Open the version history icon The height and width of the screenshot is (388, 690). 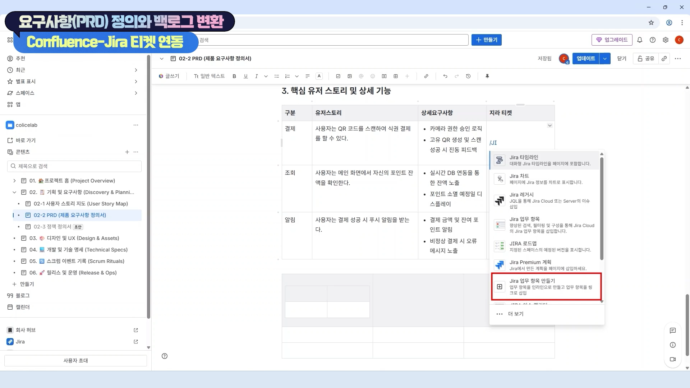click(468, 76)
